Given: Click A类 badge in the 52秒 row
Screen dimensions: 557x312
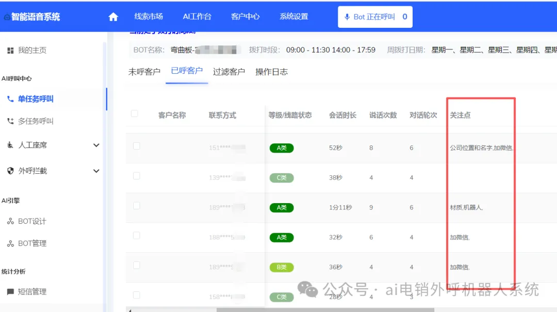Looking at the screenshot, I should point(282,148).
